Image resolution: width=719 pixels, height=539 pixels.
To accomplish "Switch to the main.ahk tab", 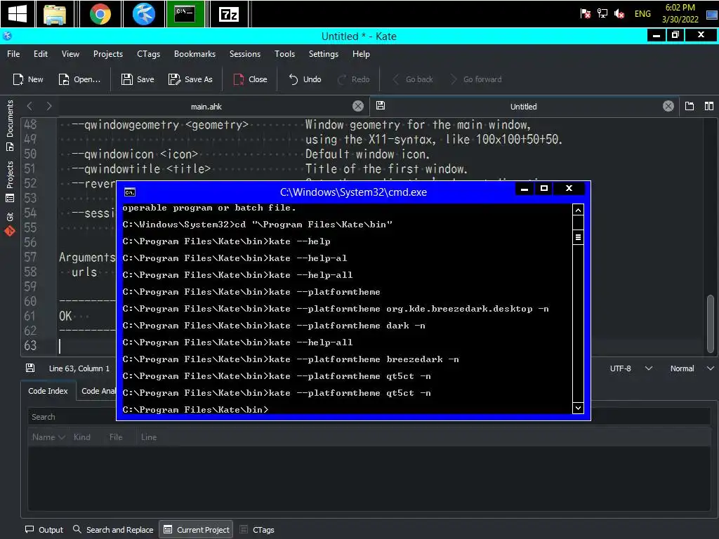I will coord(206,107).
